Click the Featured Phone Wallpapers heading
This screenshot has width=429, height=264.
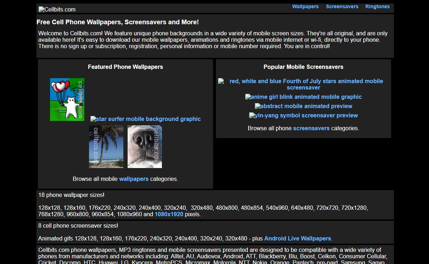click(x=125, y=67)
